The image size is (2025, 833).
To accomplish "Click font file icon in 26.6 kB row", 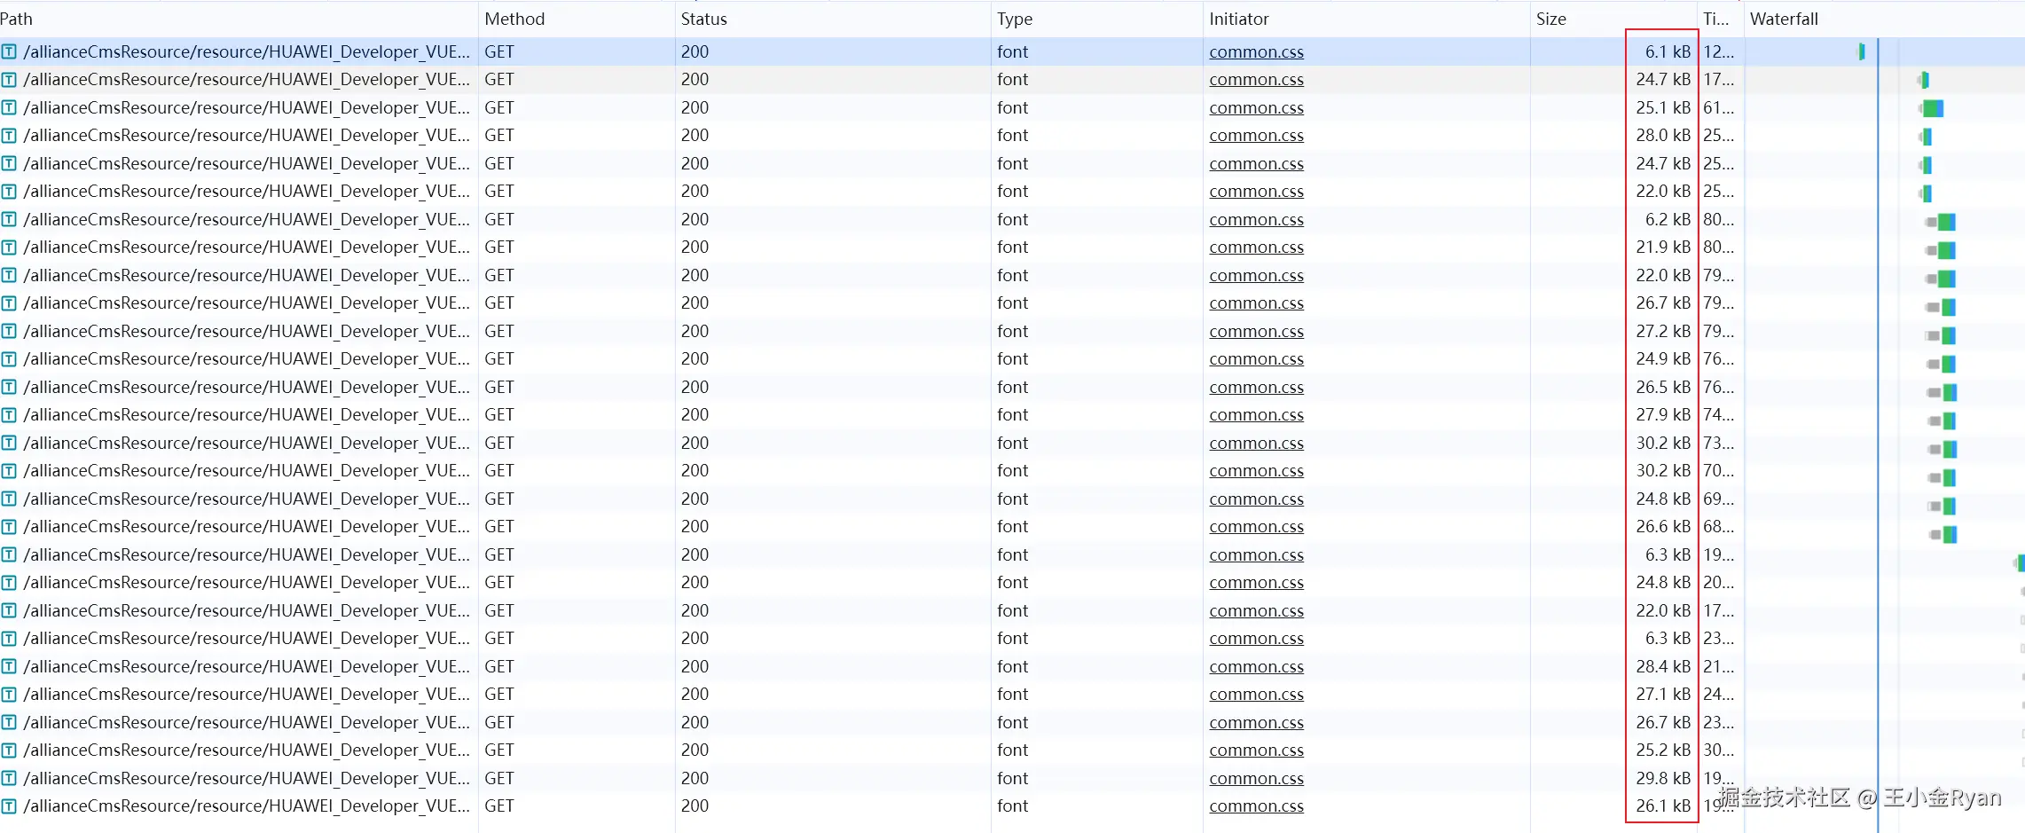I will (x=9, y=527).
